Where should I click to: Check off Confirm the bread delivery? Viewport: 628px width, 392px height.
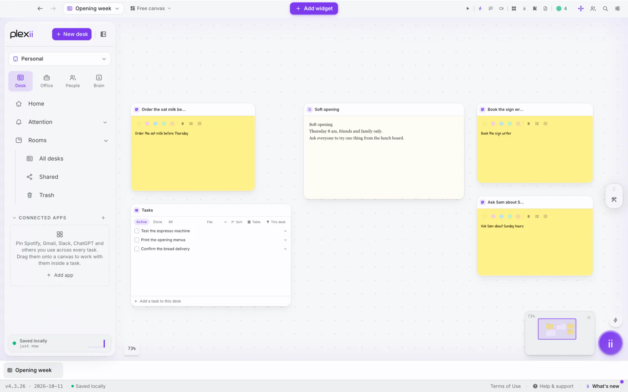137,249
